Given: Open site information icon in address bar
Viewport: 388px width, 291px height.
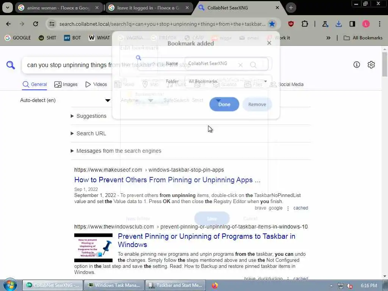Looking at the screenshot, I should (52, 24).
